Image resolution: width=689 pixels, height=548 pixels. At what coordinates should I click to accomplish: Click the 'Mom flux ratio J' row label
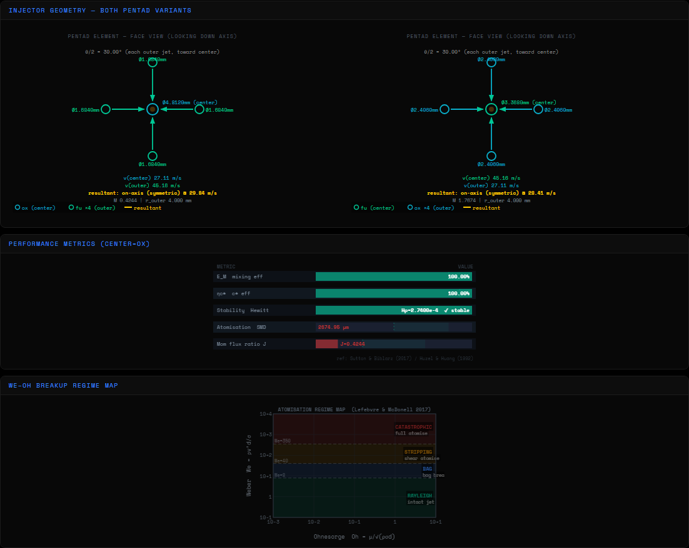(241, 344)
